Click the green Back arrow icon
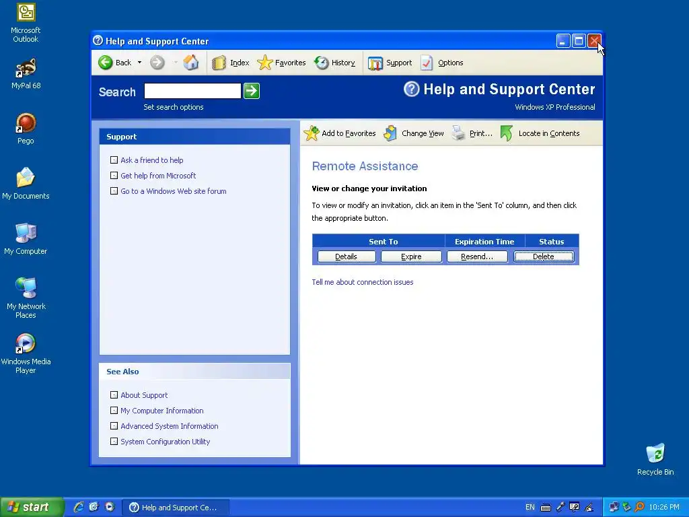 coord(106,63)
